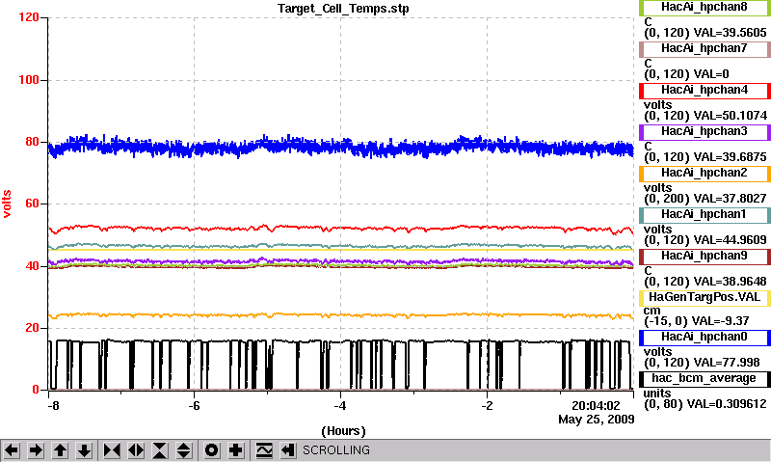Image resolution: width=771 pixels, height=462 pixels.
Task: Select the HacAi_hpchan3 curve legend entry
Action: 705,131
